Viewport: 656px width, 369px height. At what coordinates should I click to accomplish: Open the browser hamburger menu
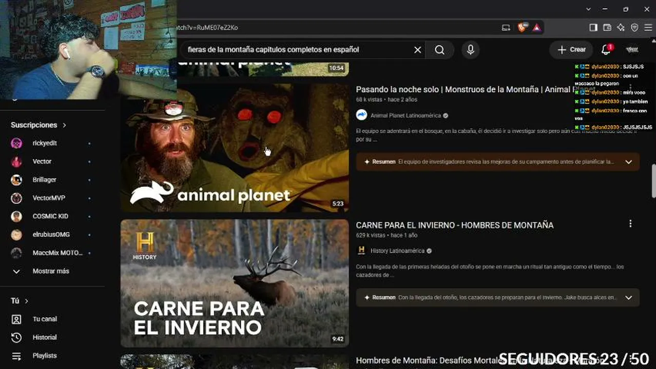click(x=648, y=28)
